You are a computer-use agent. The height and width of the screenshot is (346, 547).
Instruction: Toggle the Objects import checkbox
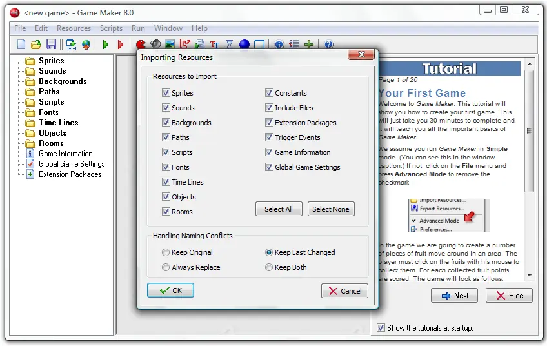(x=166, y=197)
